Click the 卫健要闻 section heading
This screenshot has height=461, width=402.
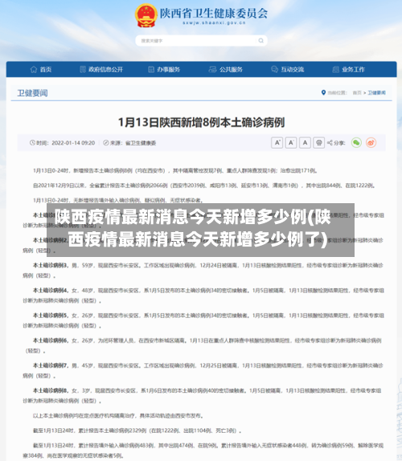[x=32, y=93]
